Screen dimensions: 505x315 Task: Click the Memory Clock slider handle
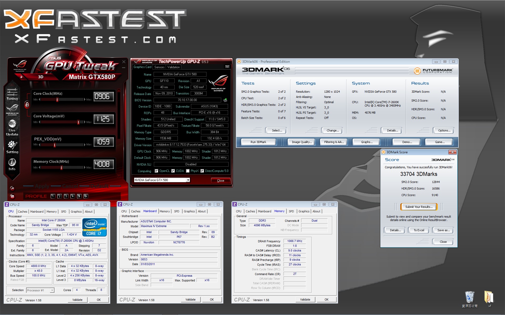pyautogui.click(x=61, y=167)
